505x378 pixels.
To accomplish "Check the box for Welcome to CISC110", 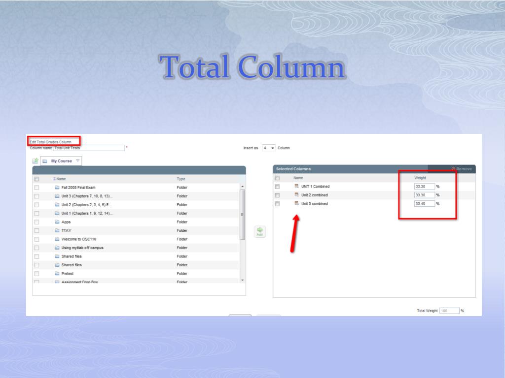I will coord(36,240).
